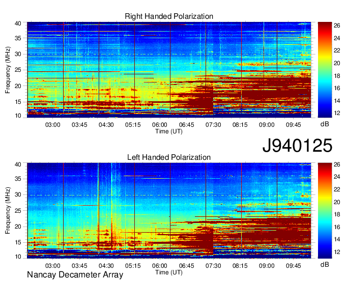This screenshot has height=281, width=346.
Task: Click the '09:45' time tick of Left Handed plot
Action: click(294, 266)
